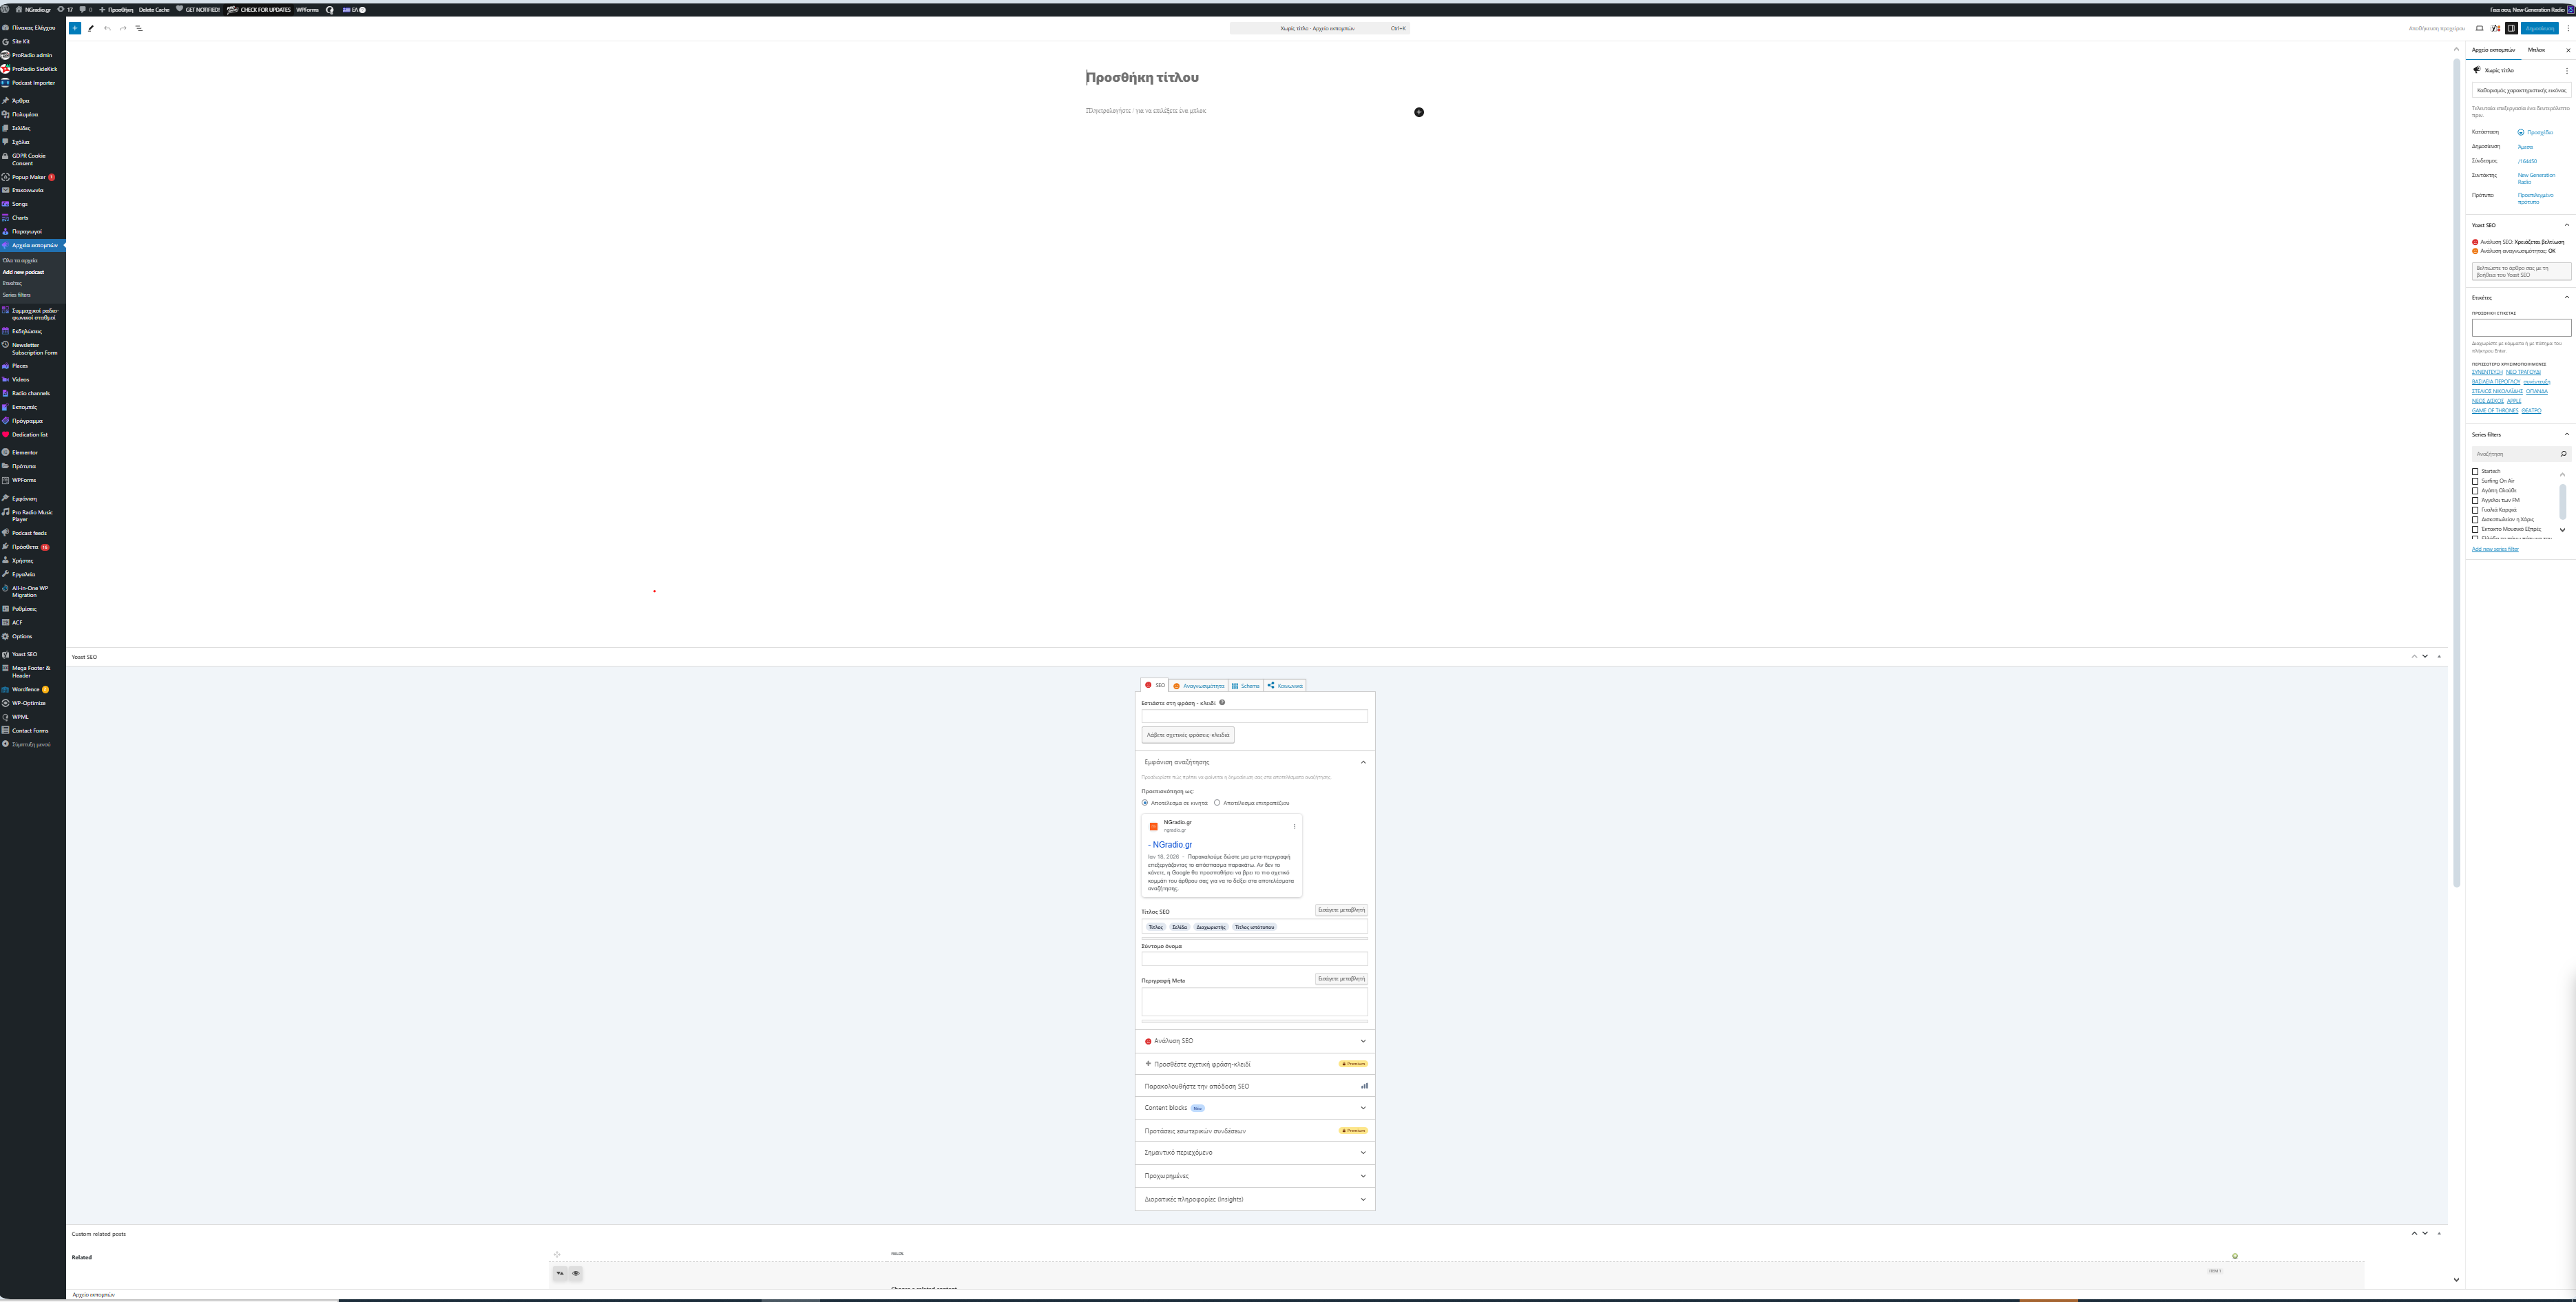The width and height of the screenshot is (2576, 1302).
Task: Click the blue block inserter plus button
Action: 75,28
